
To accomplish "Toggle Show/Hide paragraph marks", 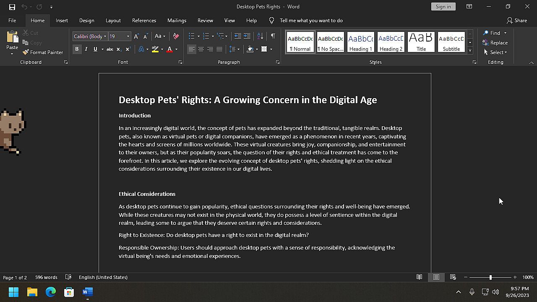I will (273, 36).
